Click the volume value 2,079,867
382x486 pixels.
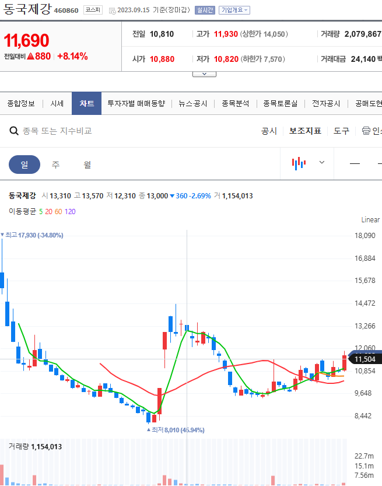[x=363, y=34]
